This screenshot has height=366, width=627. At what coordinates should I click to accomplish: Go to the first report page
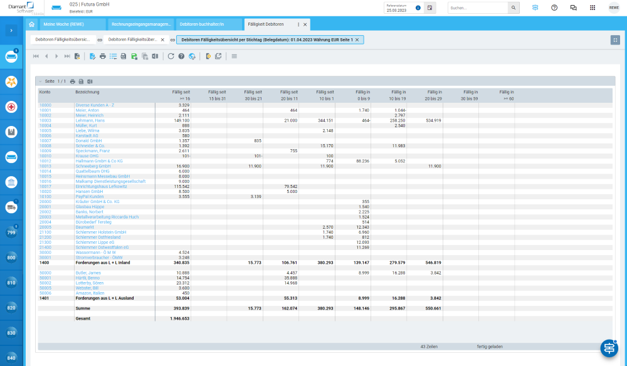tap(36, 56)
